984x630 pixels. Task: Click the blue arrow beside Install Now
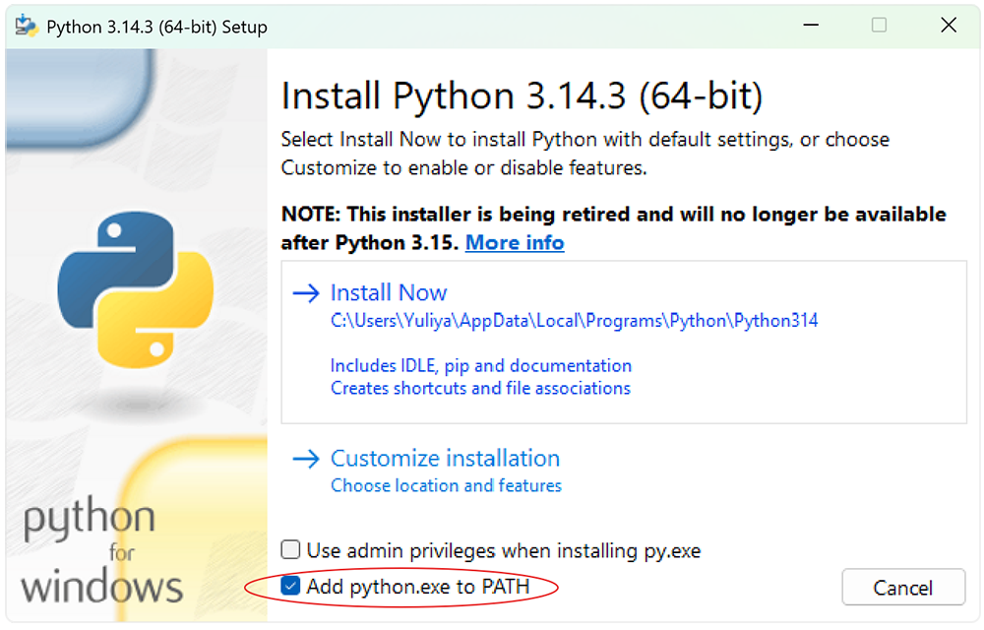306,292
